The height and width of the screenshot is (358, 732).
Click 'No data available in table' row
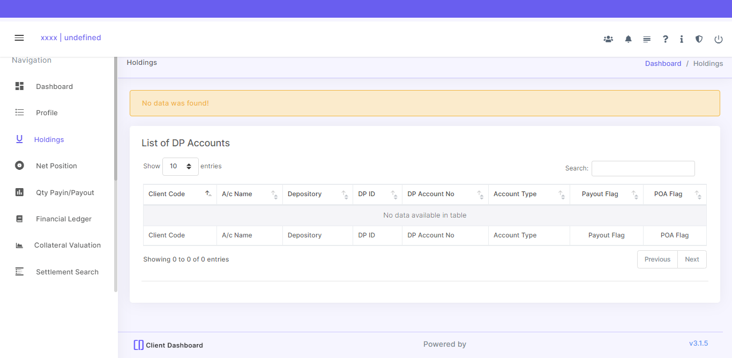coord(425,215)
